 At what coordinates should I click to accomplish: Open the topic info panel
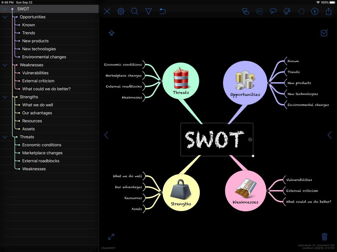tap(315, 11)
